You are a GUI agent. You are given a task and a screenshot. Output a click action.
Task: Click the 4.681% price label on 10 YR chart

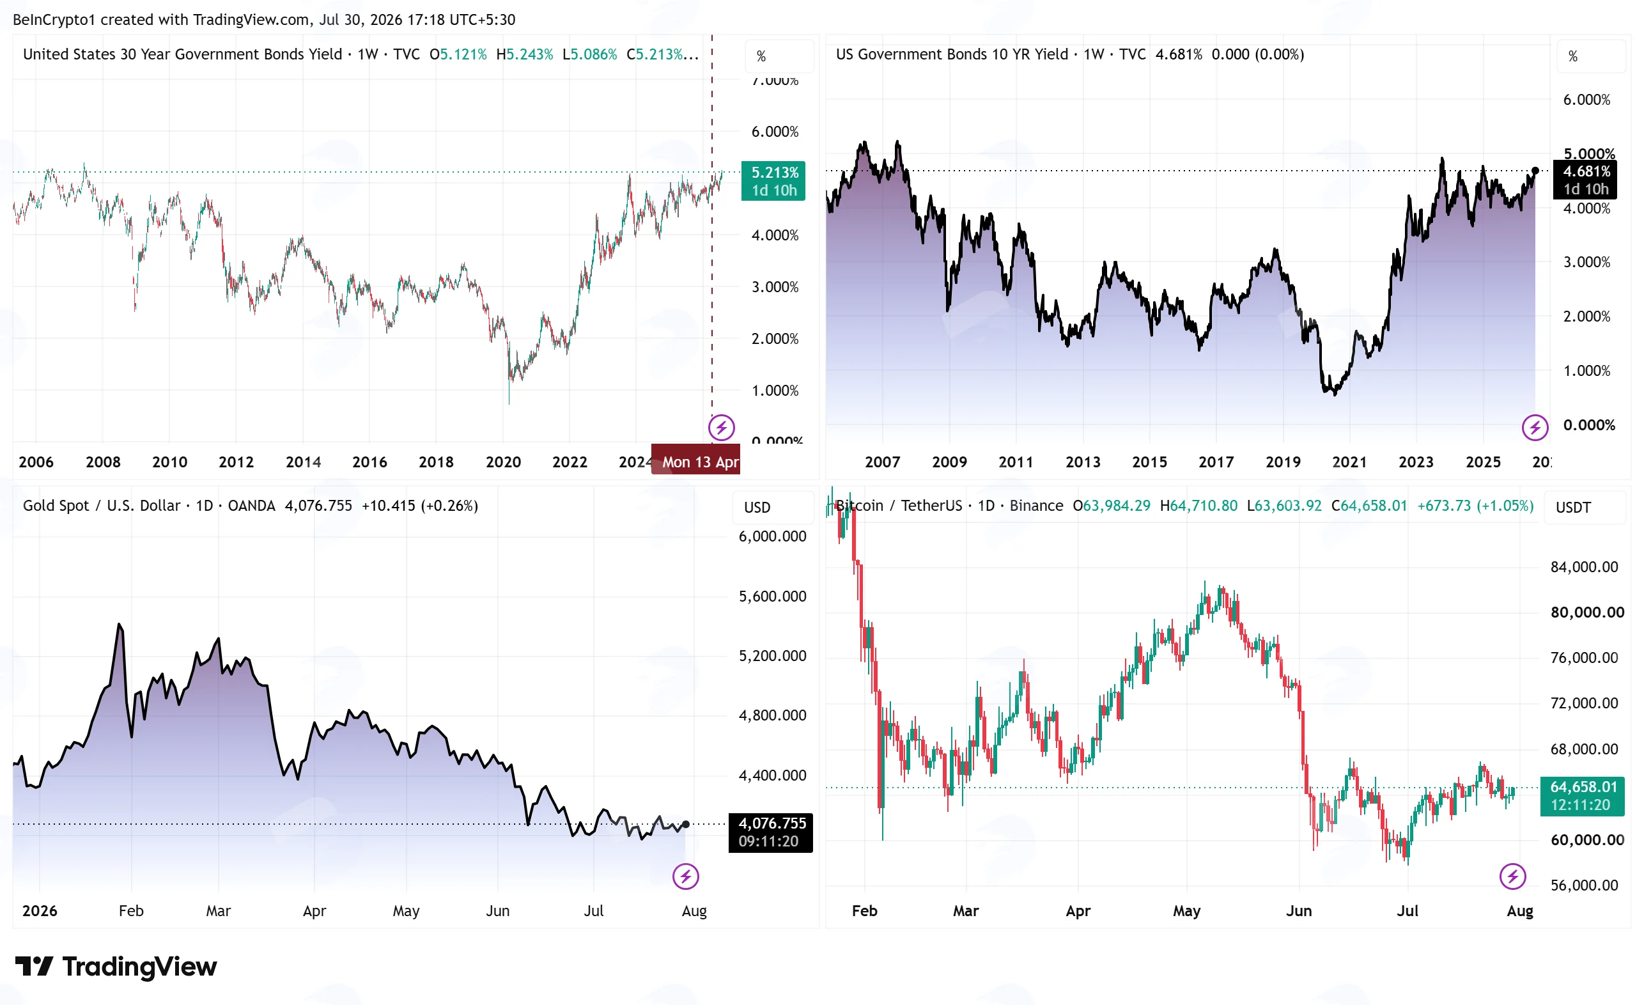coord(1585,180)
